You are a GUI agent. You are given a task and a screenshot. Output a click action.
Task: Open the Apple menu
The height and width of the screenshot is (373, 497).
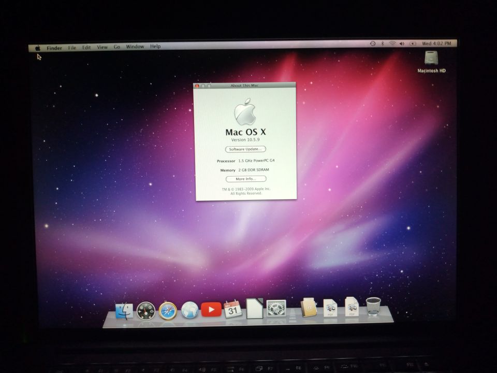[38, 48]
